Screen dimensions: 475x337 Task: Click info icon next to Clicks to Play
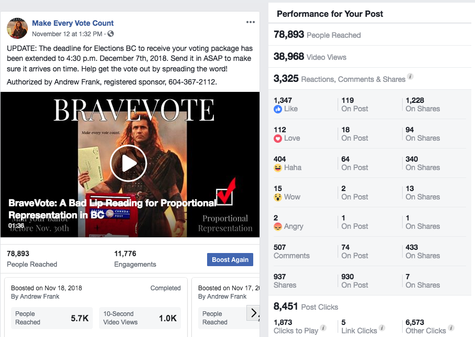(x=323, y=328)
